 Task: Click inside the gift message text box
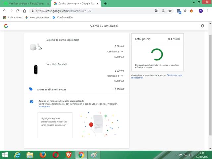click(55, 125)
